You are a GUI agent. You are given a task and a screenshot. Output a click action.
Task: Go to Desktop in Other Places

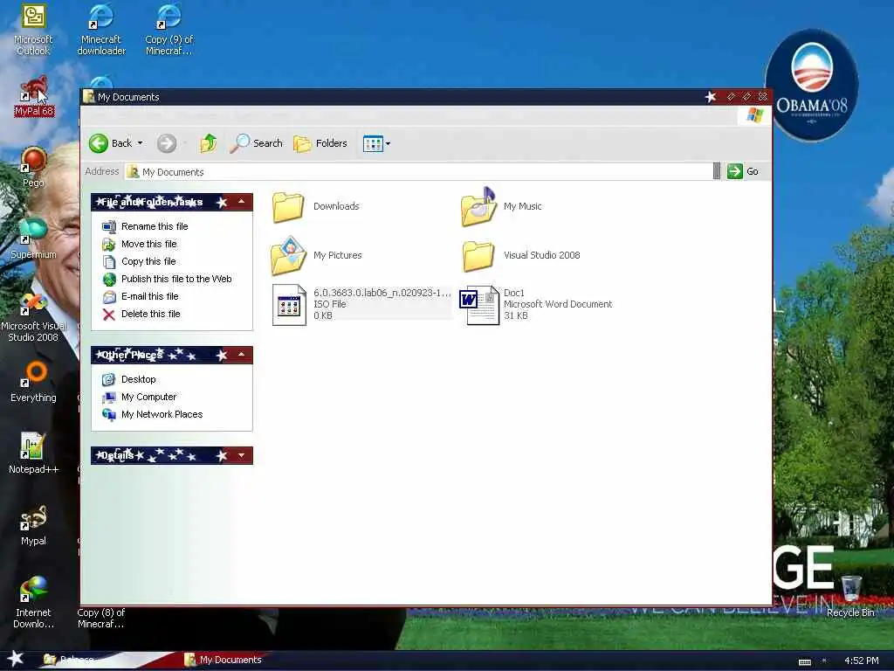(138, 379)
